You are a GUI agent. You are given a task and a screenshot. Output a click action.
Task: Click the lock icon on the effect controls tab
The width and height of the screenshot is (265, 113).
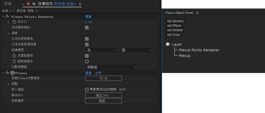34,4
